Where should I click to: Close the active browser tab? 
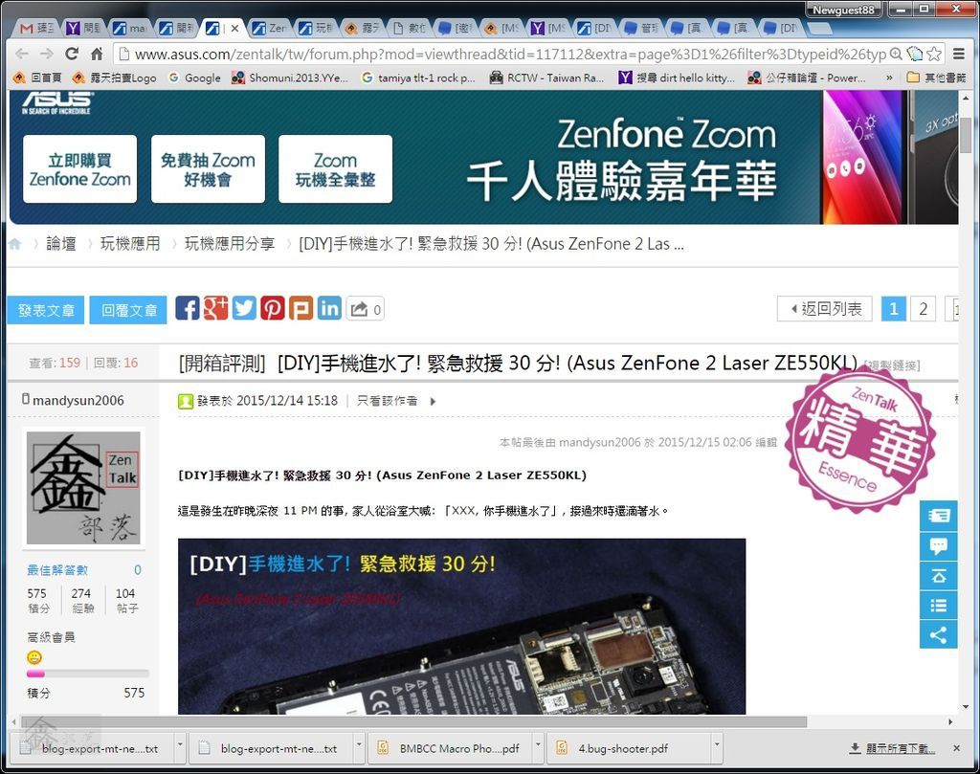pos(234,28)
